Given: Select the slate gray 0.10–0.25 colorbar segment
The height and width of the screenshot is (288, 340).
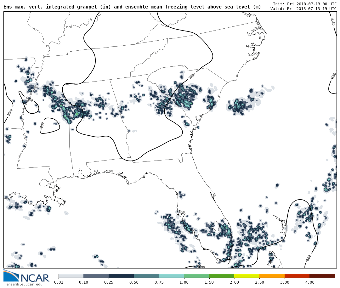Looking at the screenshot, I should pyautogui.click(x=96, y=276).
